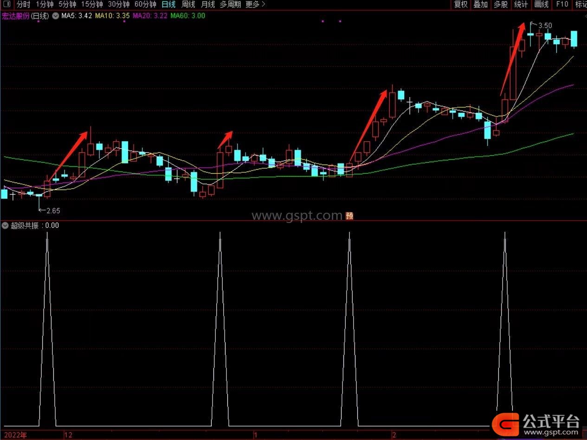Click the panel layout icon at top-left
Image resolution: width=587 pixels, height=440 pixels.
[6, 5]
